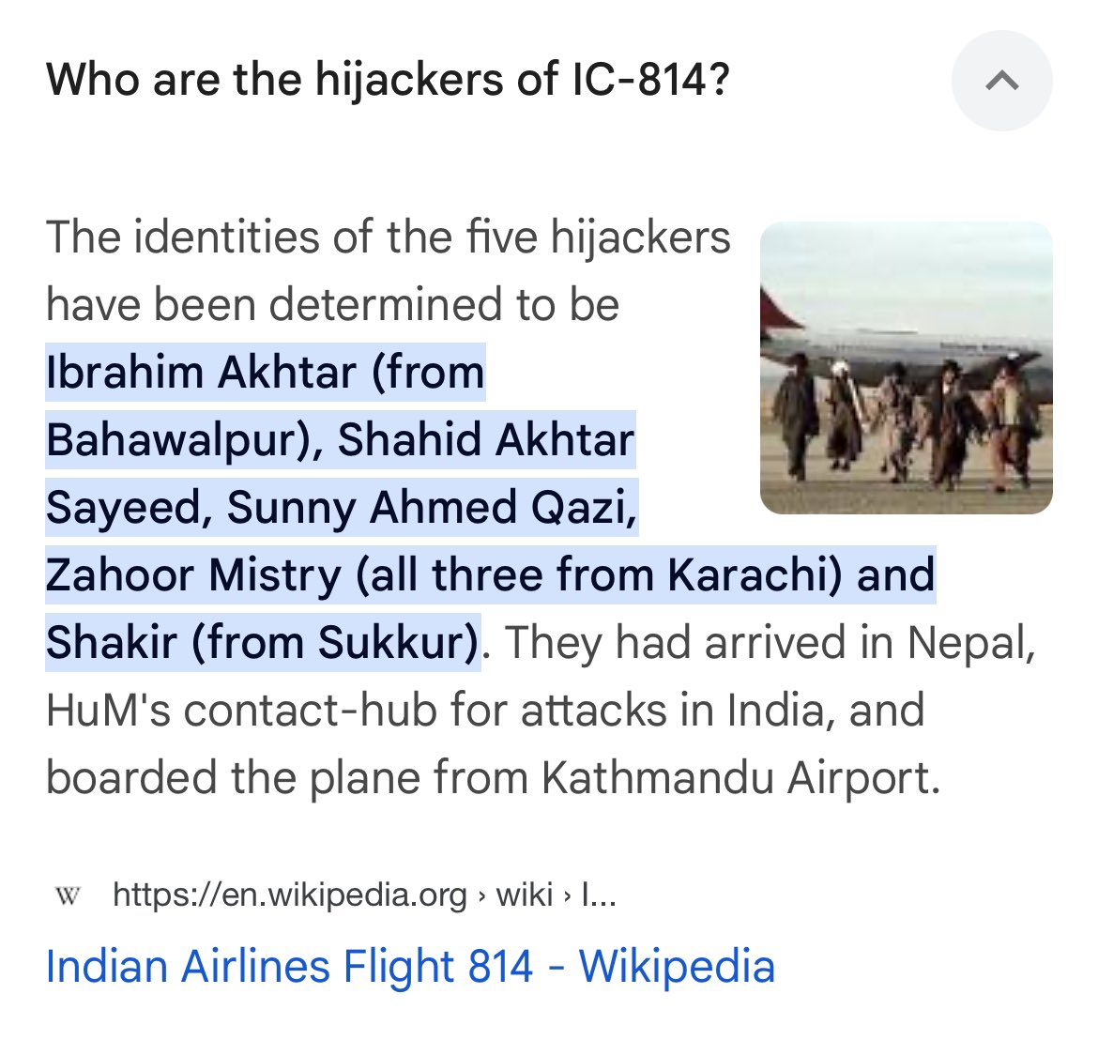Open 'Indian Airlines Flight 814 - Wikipedia' link
The height and width of the screenshot is (1040, 1098).
pos(410,967)
